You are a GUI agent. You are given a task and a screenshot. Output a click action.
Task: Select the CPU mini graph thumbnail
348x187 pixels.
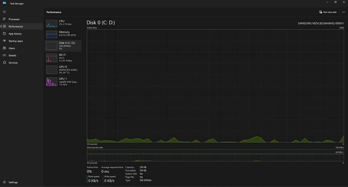click(51, 23)
